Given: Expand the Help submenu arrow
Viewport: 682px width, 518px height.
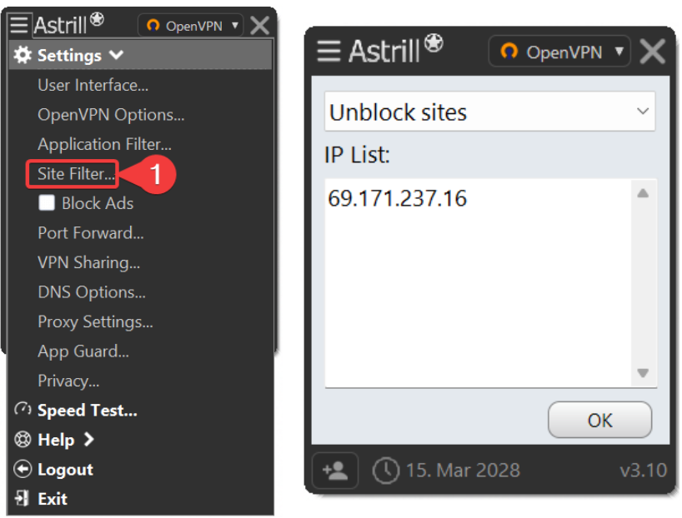Looking at the screenshot, I should pos(88,440).
